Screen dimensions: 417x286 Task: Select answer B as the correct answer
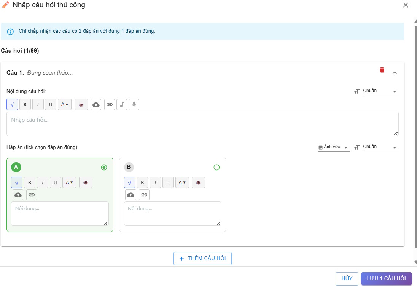[x=216, y=167]
